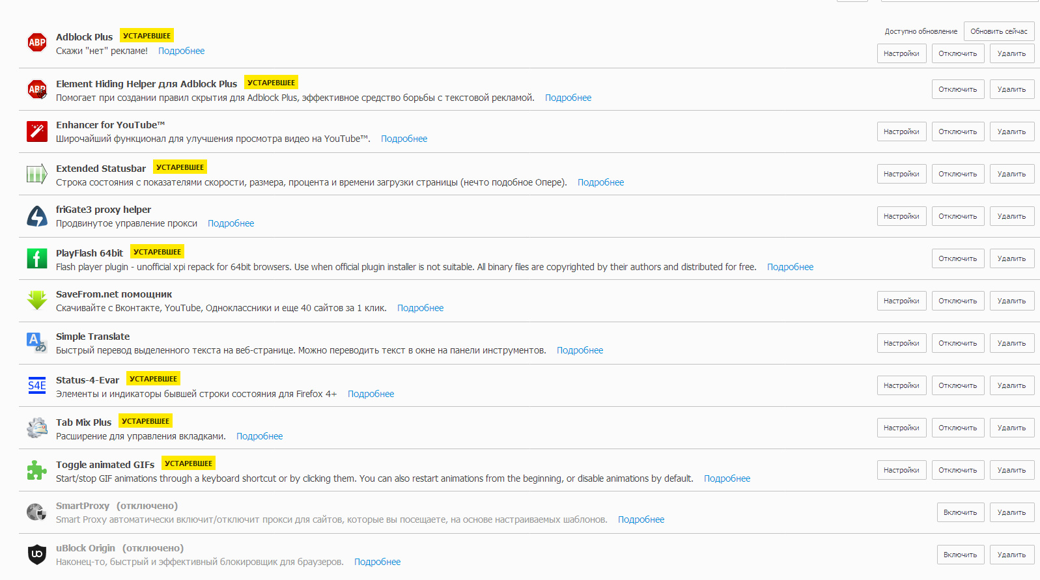This screenshot has height=580, width=1040.
Task: Remove uBlock Origin extension
Action: [x=1012, y=555]
